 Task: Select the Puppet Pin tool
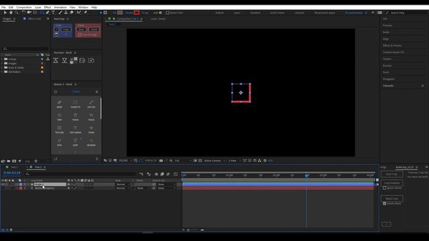click(x=85, y=13)
